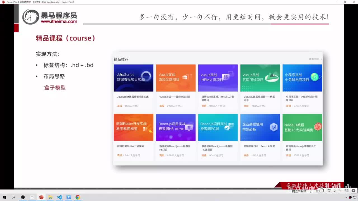
Task: Click the 1516人在学习 learner count
Action: (259, 155)
